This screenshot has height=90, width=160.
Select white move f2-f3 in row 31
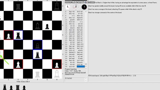click(72, 62)
